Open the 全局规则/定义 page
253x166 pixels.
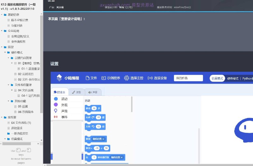point(20,36)
